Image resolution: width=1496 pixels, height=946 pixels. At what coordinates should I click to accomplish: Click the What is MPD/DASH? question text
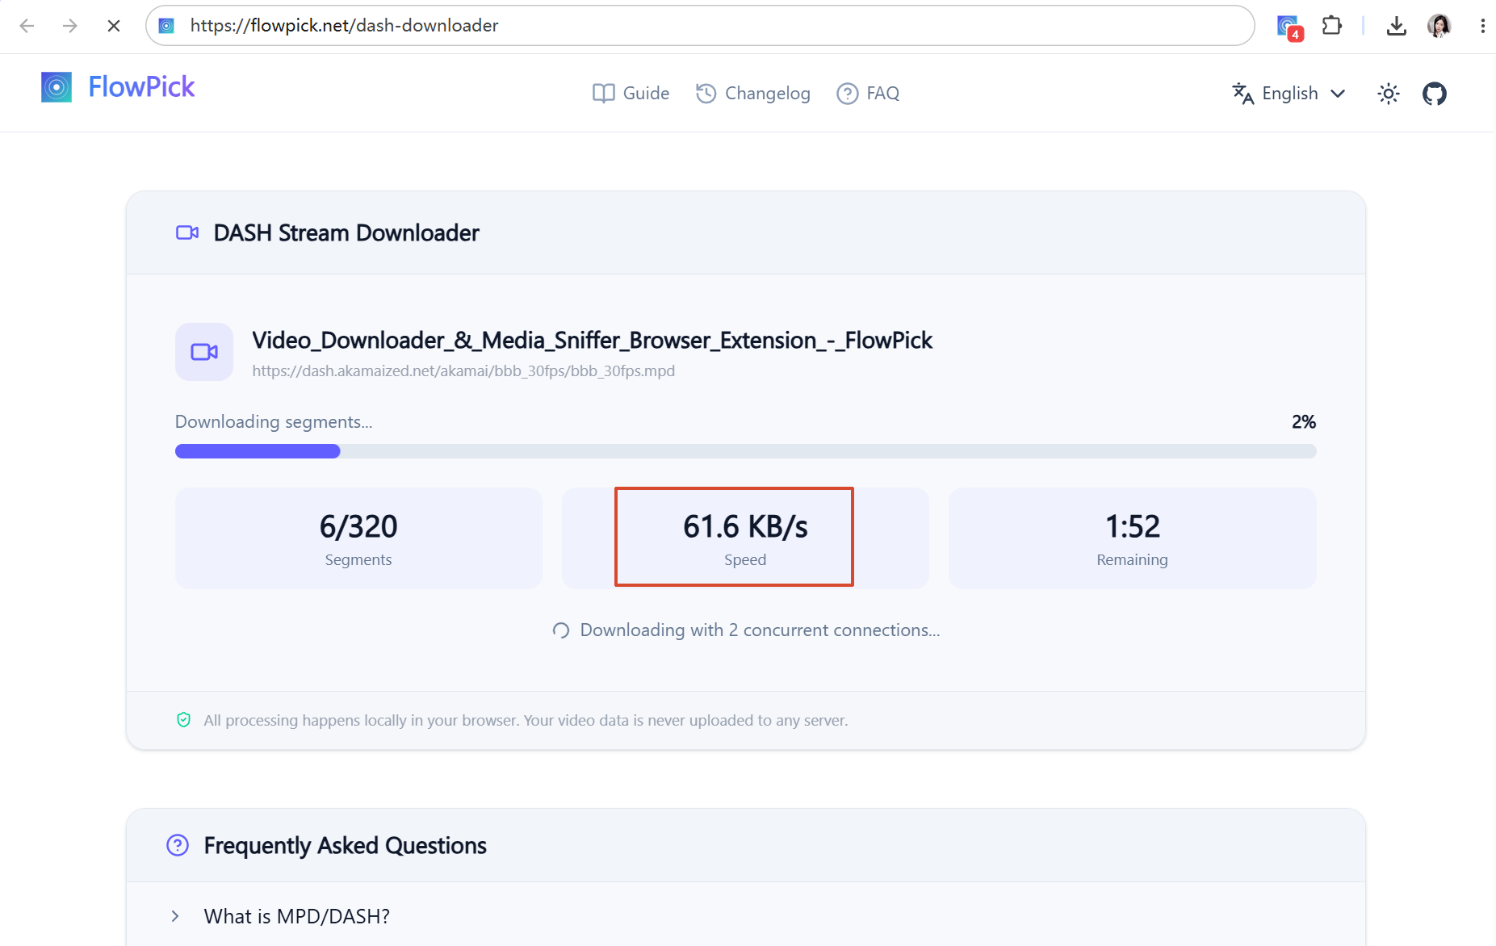[x=296, y=917]
